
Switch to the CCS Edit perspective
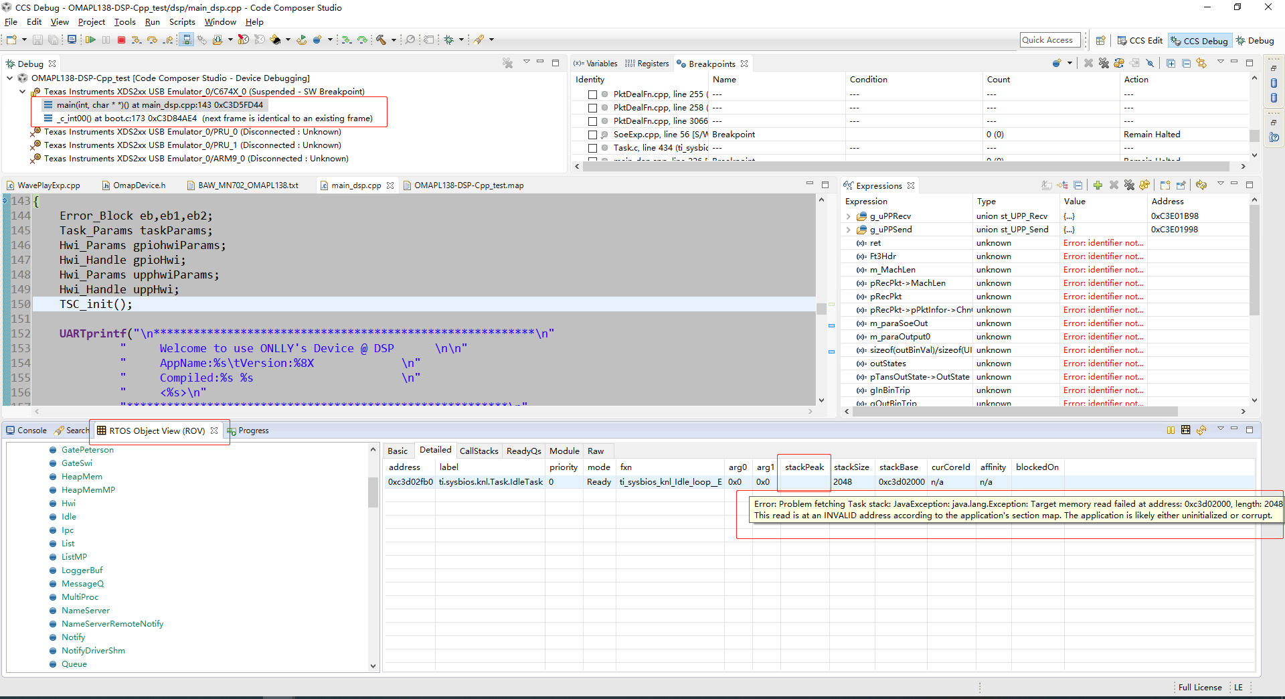click(x=1140, y=41)
